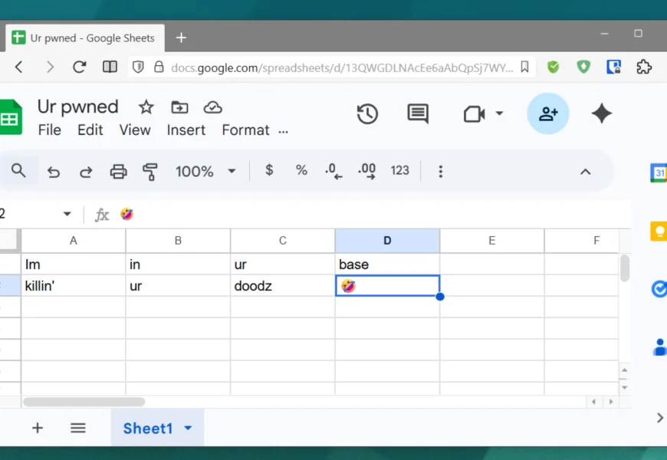Select the cell containing "doodz"
Viewport: 667px width, 460px height.
pyautogui.click(x=282, y=286)
